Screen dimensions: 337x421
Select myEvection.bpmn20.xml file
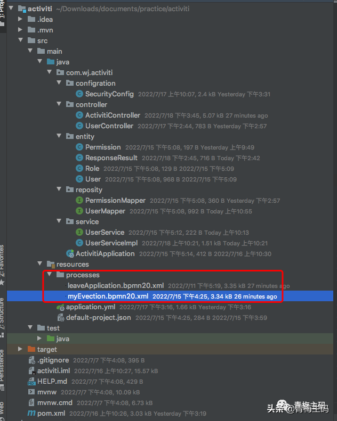click(108, 296)
